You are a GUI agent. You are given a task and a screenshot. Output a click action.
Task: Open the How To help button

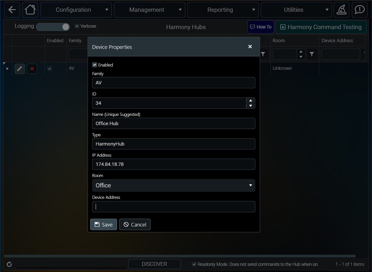(261, 27)
